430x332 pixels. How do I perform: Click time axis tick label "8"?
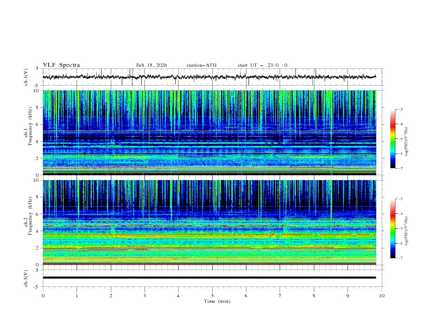(314, 296)
